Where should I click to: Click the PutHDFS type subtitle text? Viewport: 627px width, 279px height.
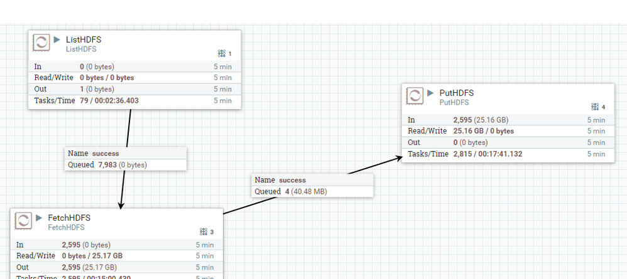click(454, 102)
